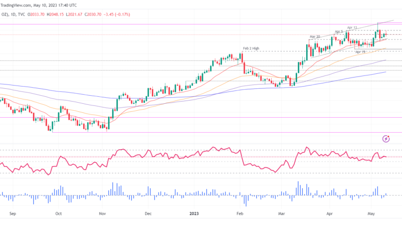The width and height of the screenshot is (402, 230).
Task: Click the Feb label on time axis
Action: coord(240,212)
